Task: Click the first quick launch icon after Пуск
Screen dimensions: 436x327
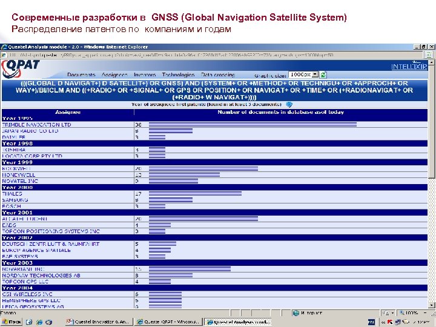Action: (x=29, y=322)
